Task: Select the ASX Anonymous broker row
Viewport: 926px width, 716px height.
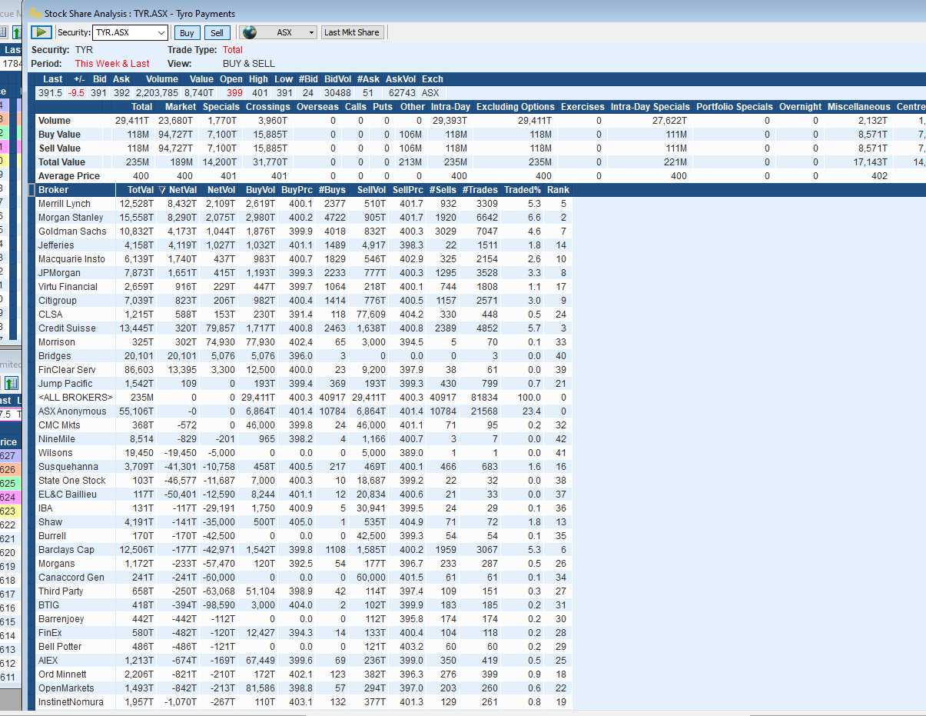Action: coord(304,411)
